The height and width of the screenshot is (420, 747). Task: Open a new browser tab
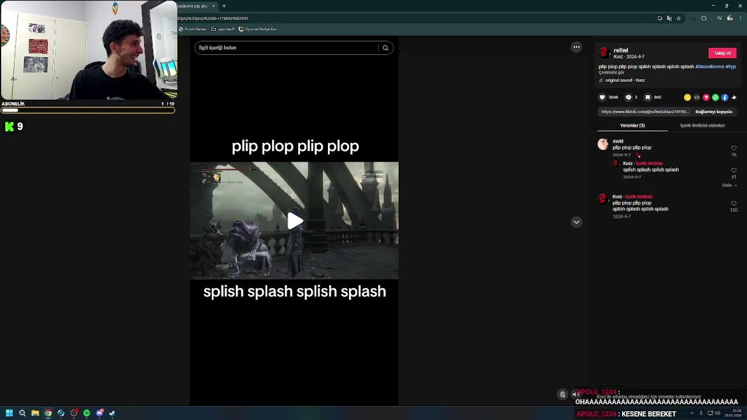224,6
